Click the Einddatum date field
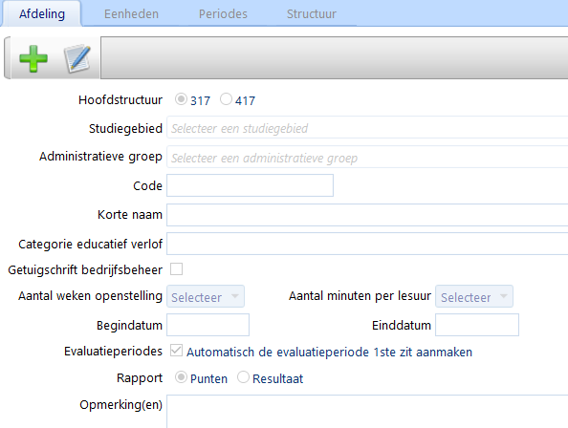Screen dimensions: 568x428 tap(477, 325)
